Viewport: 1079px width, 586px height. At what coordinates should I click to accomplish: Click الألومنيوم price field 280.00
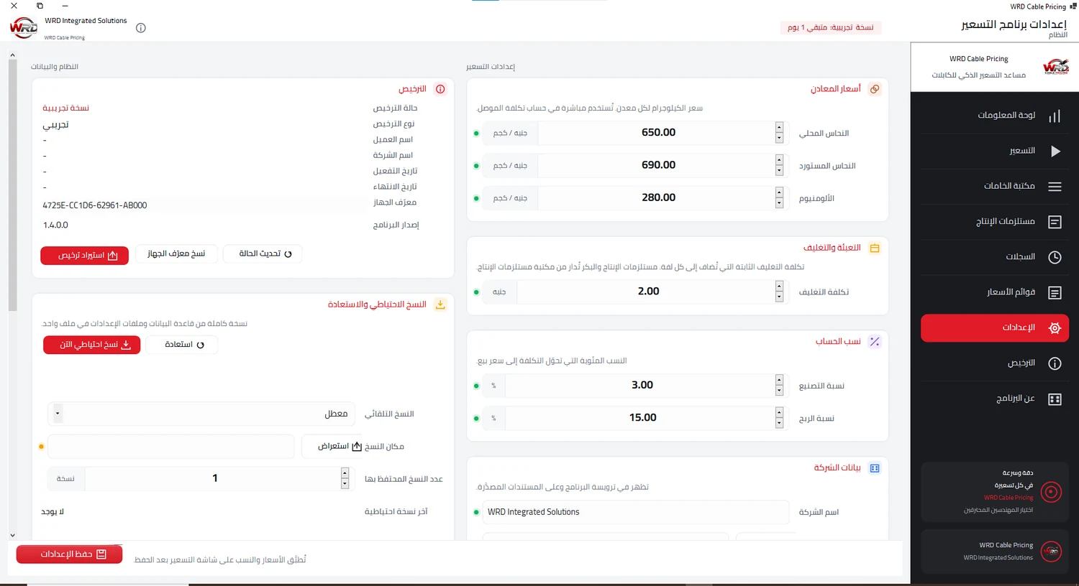coord(657,197)
